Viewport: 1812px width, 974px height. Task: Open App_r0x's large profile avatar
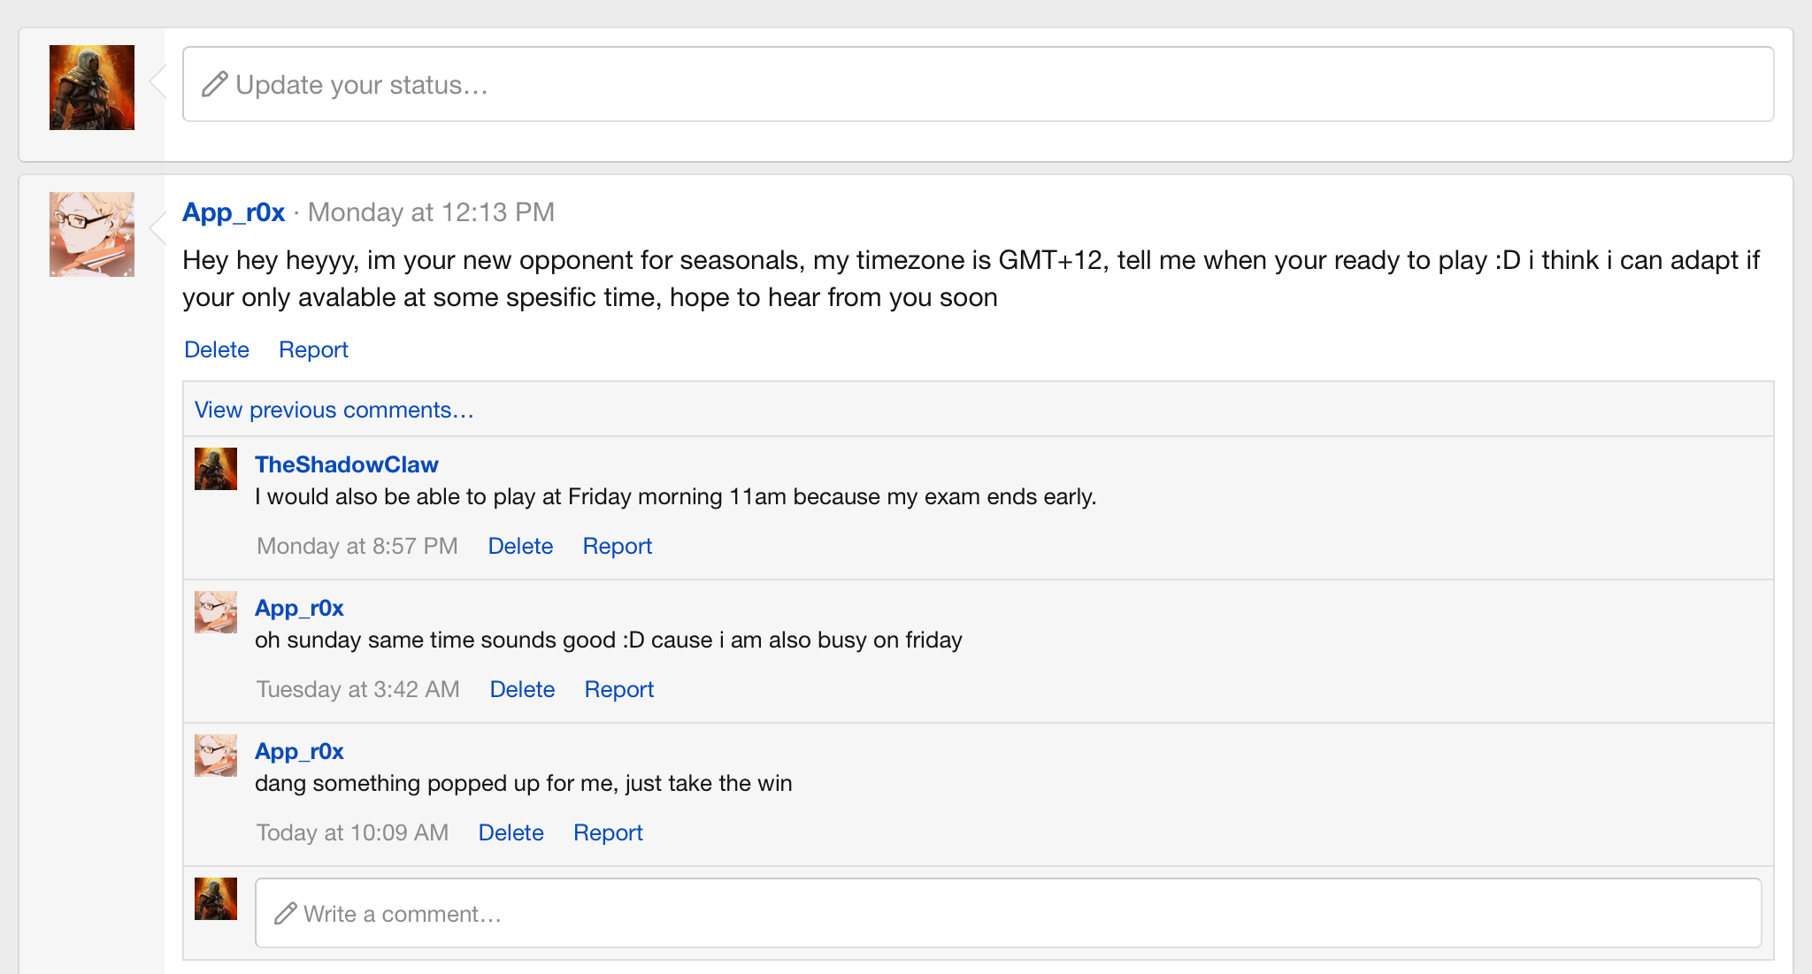pyautogui.click(x=92, y=234)
